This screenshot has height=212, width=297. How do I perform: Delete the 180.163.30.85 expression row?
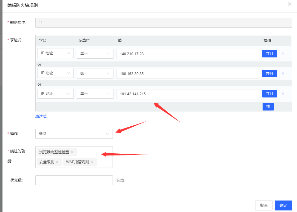tap(283, 73)
